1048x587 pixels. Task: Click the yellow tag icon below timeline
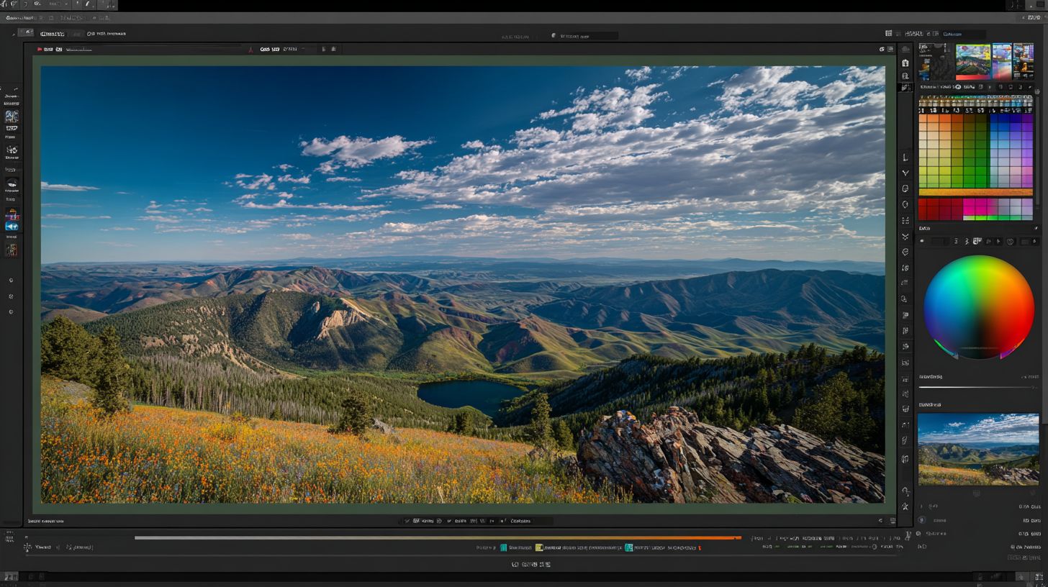coord(539,547)
